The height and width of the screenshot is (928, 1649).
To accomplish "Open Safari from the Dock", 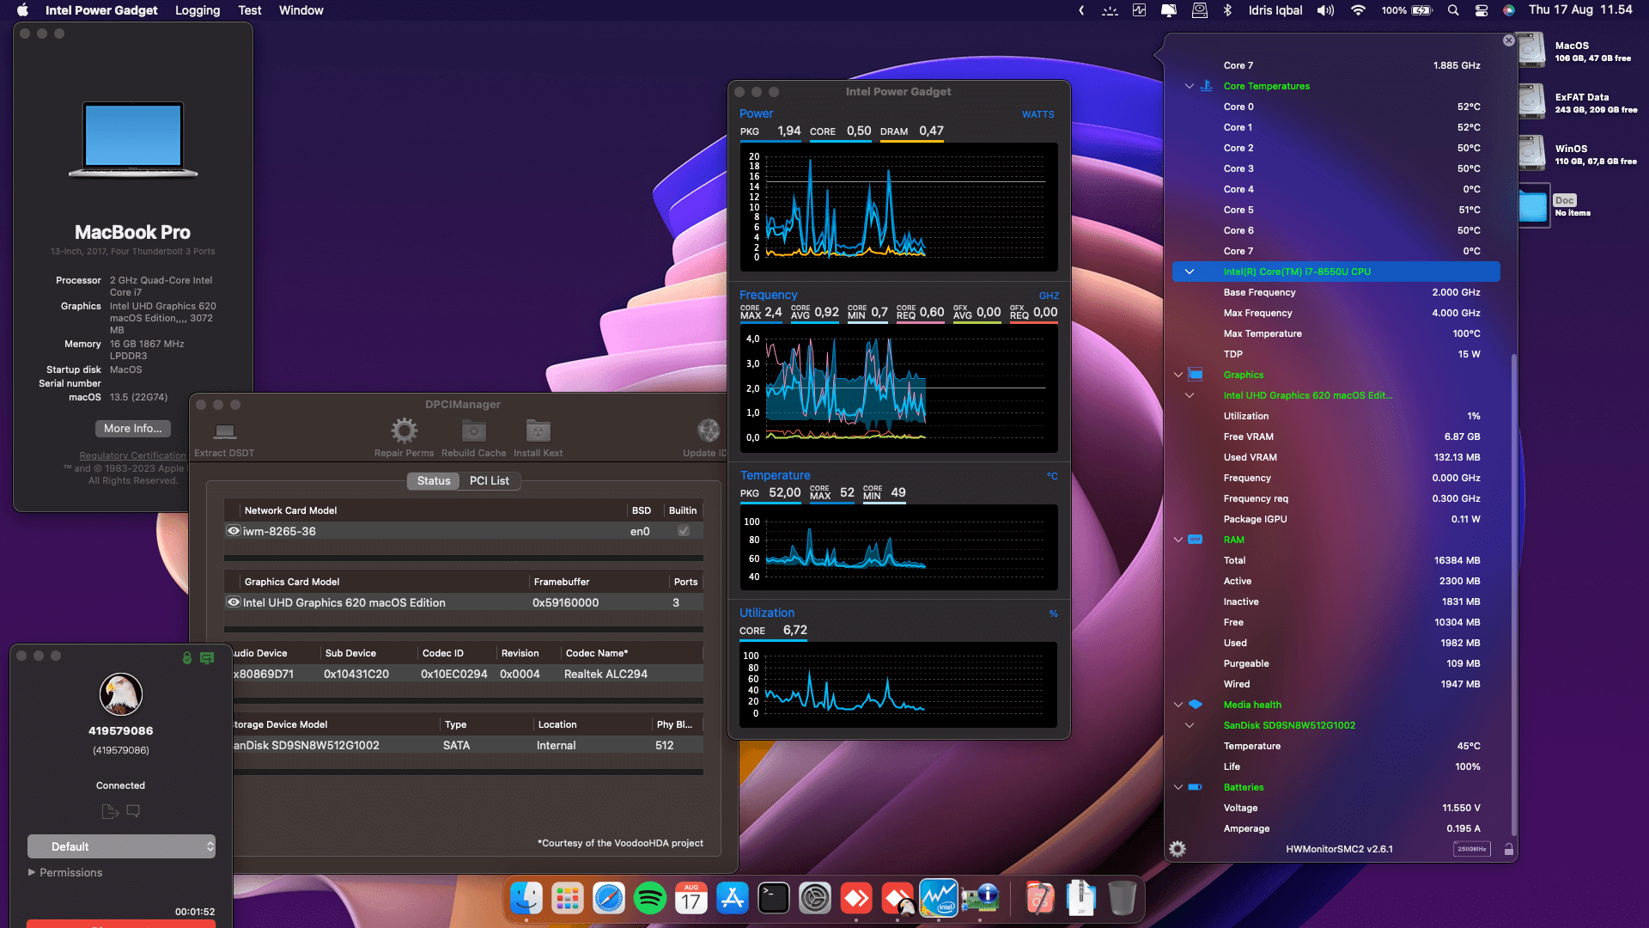I will 609,899.
